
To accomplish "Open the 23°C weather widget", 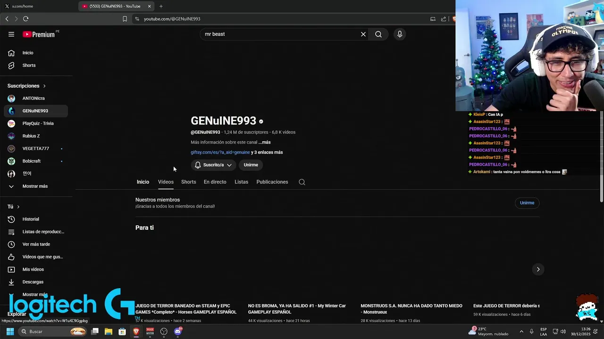I will 489,331.
